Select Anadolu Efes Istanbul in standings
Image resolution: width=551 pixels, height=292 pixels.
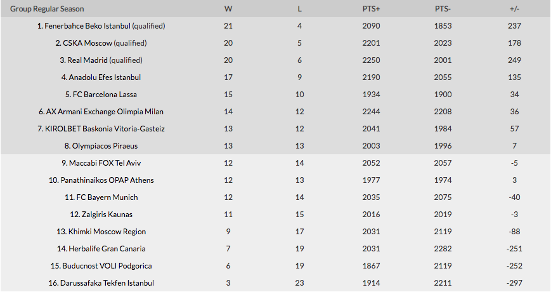coord(105,77)
